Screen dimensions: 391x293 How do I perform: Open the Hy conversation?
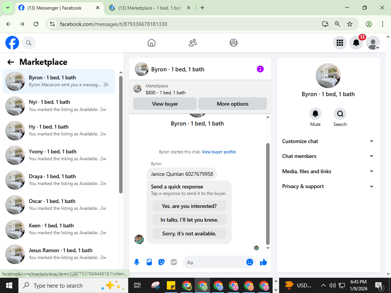coord(59,130)
